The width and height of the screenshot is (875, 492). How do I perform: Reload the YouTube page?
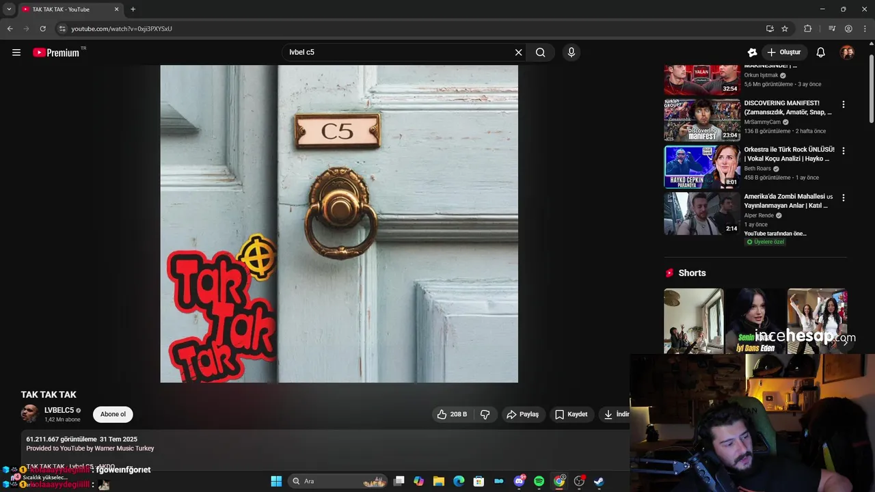click(42, 29)
